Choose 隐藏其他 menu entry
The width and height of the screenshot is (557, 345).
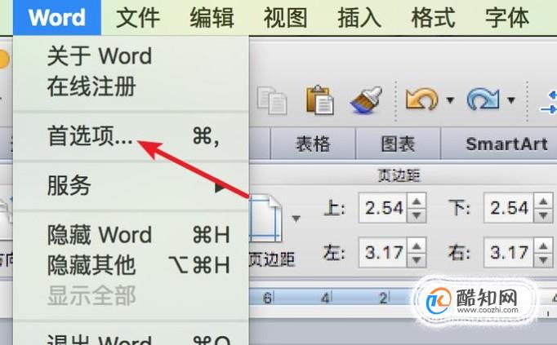point(131,265)
